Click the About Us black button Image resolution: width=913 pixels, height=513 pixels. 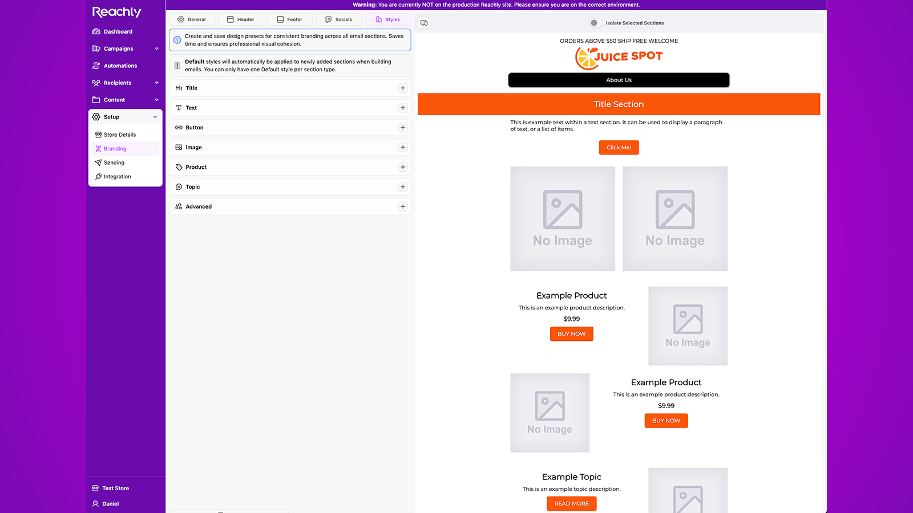tap(619, 80)
